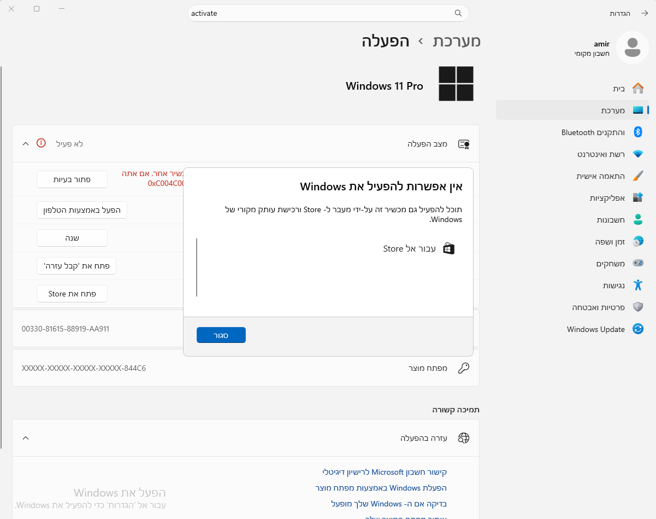Open the משחקים gamepad icon
Image resolution: width=656 pixels, height=519 pixels.
tap(637, 263)
